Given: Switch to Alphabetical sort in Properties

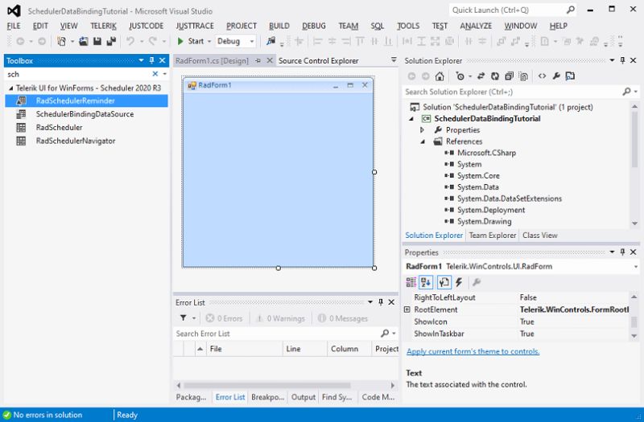Looking at the screenshot, I should click(426, 282).
